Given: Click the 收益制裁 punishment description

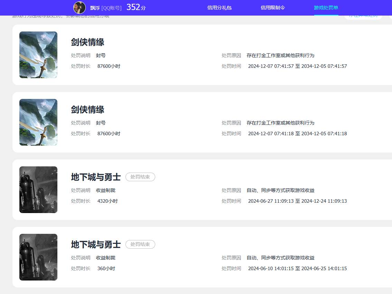Looking at the screenshot, I should coord(106,190).
